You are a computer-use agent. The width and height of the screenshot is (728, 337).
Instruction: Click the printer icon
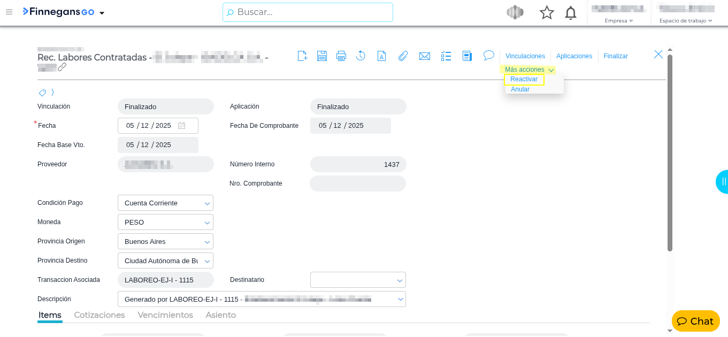pyautogui.click(x=341, y=56)
